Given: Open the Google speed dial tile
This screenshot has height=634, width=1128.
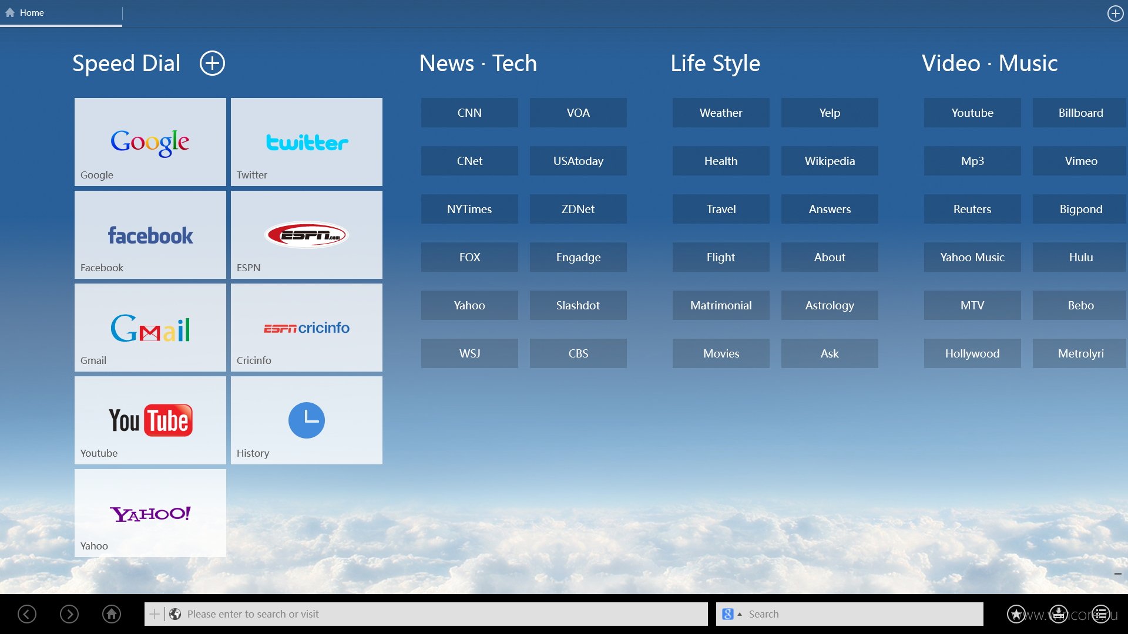Looking at the screenshot, I should point(150,142).
